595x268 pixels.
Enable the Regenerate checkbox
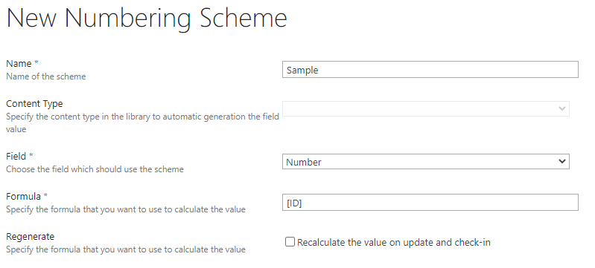coord(290,242)
